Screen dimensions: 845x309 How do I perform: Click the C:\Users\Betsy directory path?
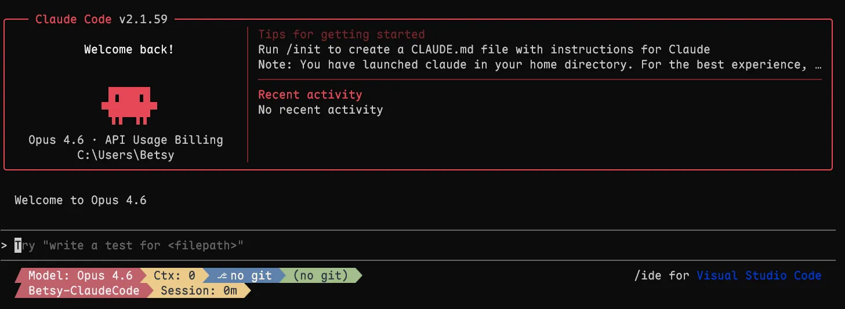click(x=125, y=155)
